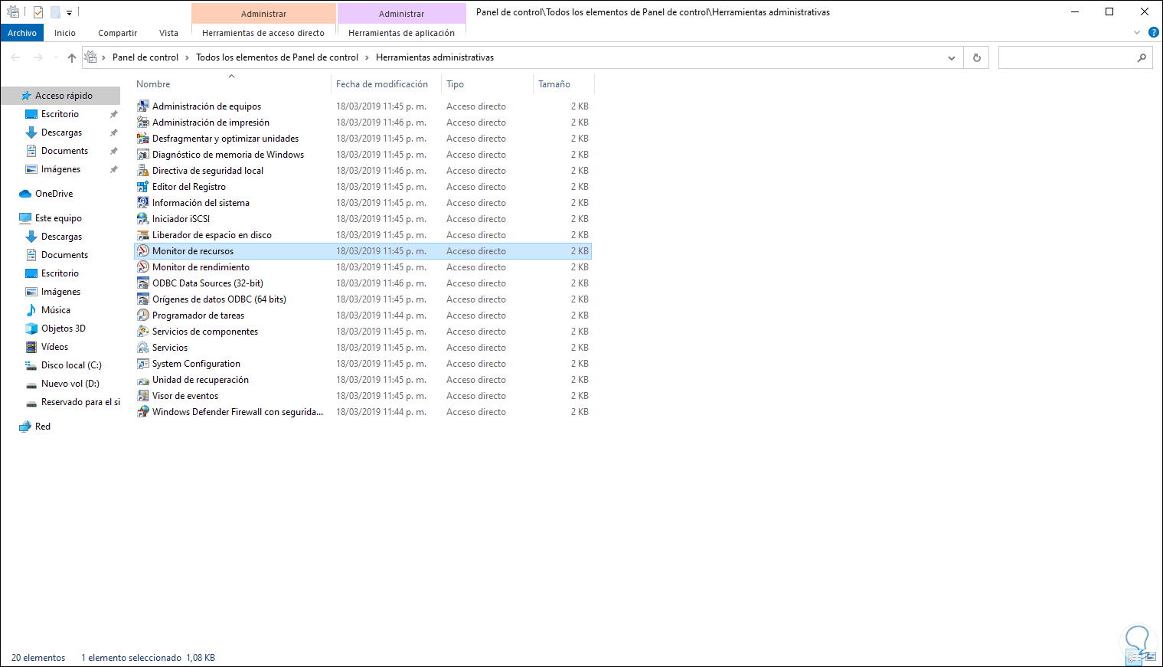Expand the ribbon with the chevron
1163x667 pixels.
pos(1137,32)
